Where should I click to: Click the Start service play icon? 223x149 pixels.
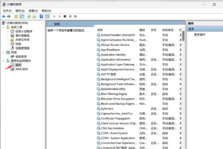pyautogui.click(x=54, y=16)
